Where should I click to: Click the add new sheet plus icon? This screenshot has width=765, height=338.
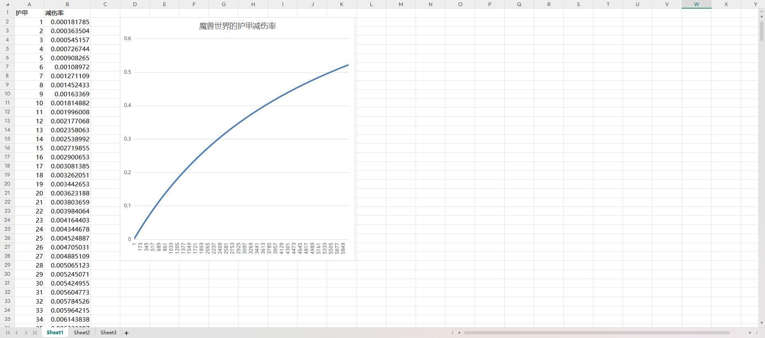(x=126, y=333)
